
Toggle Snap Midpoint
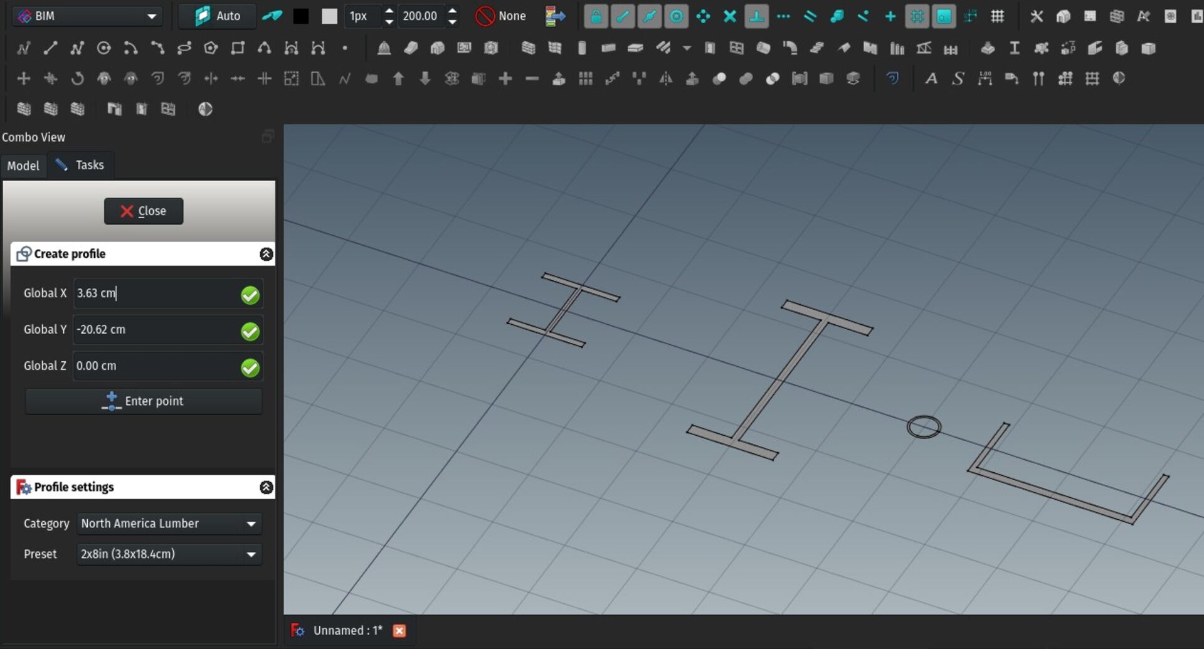(x=650, y=16)
